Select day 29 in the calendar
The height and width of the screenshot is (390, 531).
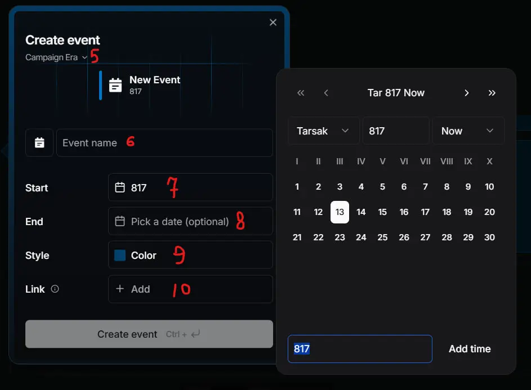(468, 237)
